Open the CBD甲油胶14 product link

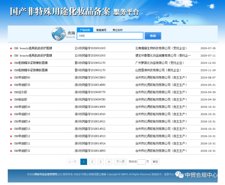(x=22, y=121)
